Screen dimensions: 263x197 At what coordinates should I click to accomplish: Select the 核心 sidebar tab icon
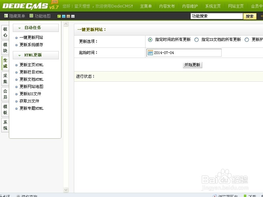tap(5, 32)
